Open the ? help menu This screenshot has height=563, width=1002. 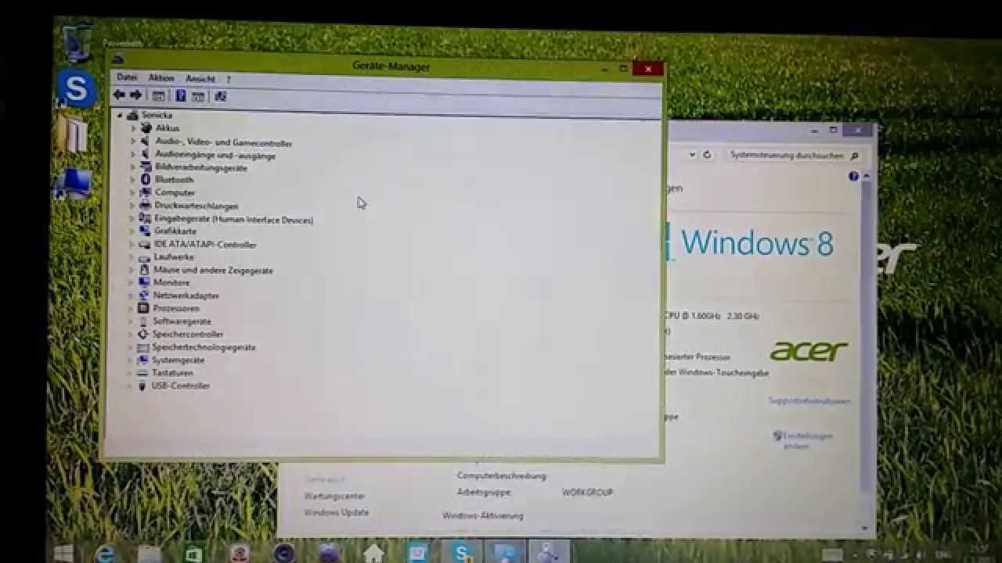pyautogui.click(x=229, y=79)
